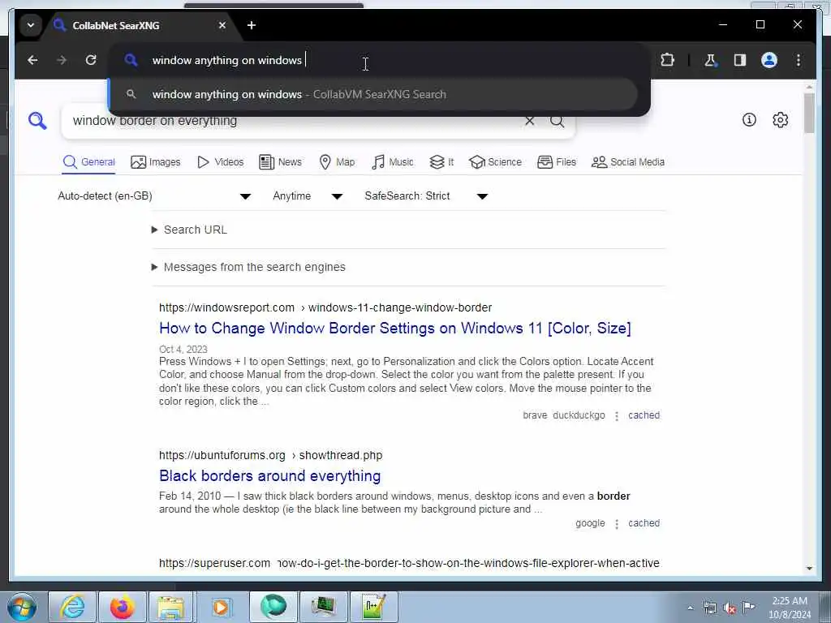Open the ubuntuforums.org result URL

[x=271, y=456]
